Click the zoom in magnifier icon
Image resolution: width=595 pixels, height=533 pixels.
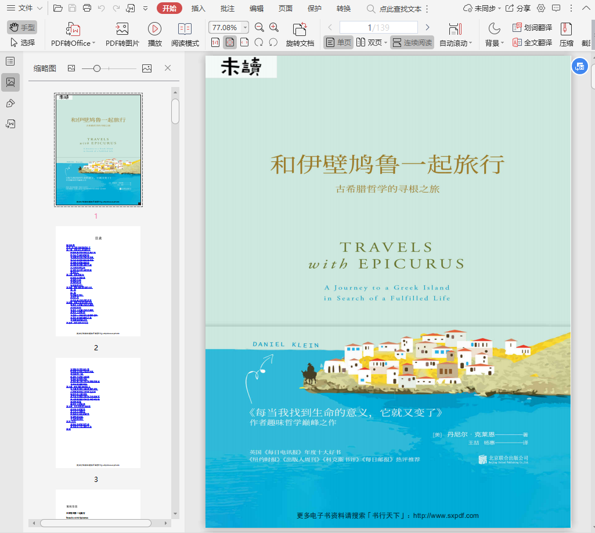(x=274, y=27)
